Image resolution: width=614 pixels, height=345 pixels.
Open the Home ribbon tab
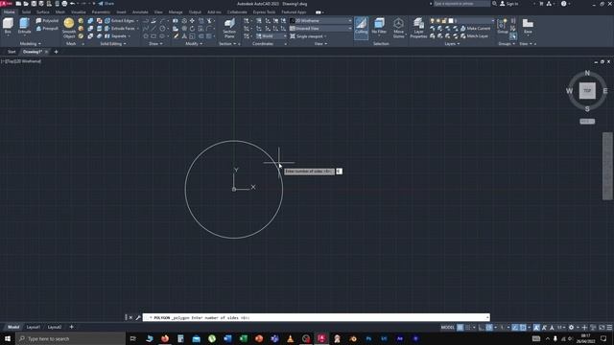(10, 12)
